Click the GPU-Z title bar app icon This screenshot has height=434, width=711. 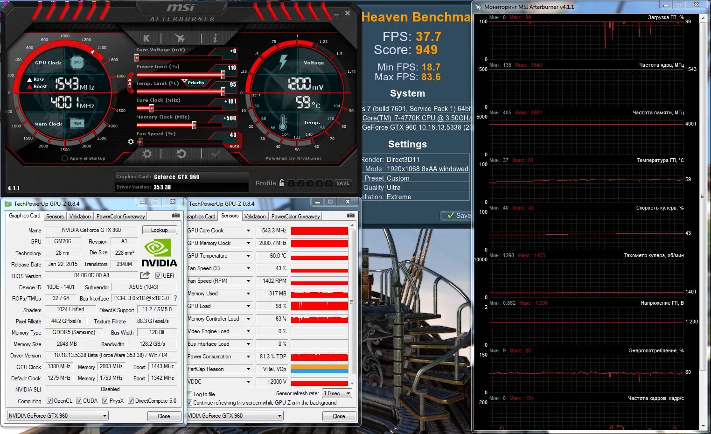coord(8,203)
